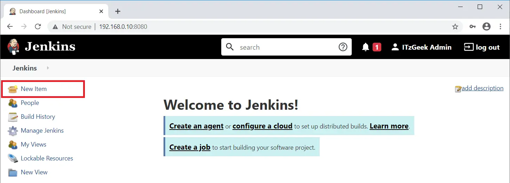This screenshot has width=510, height=183.
Task: Open the browser password key icon
Action: click(472, 27)
